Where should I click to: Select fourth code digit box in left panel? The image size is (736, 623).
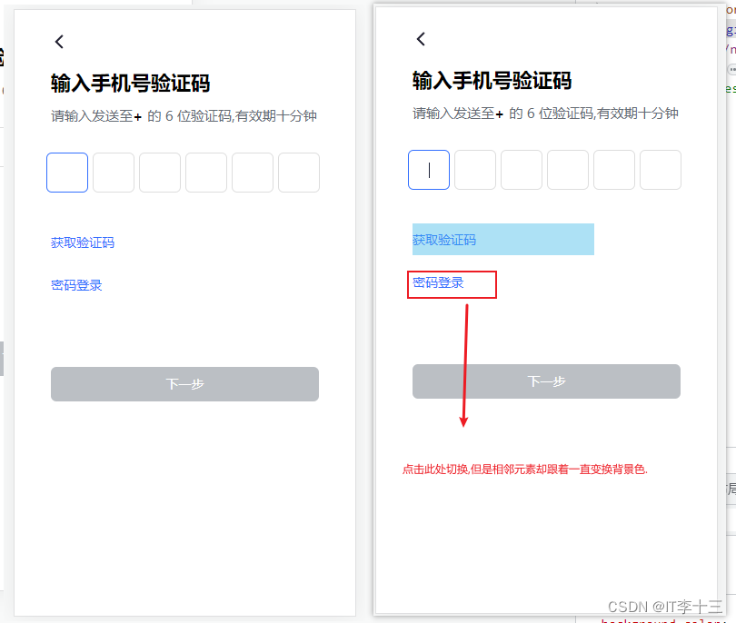click(x=206, y=173)
